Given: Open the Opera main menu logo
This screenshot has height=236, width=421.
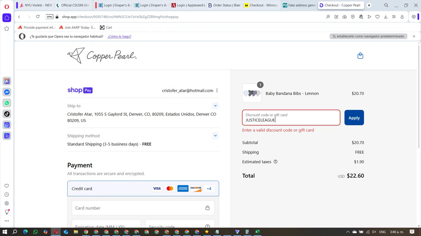Looking at the screenshot, I should pos(7,6).
